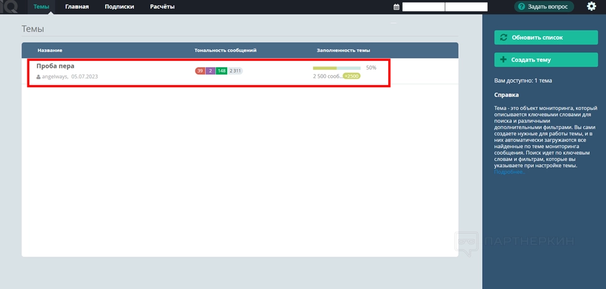Click the red negative count badge 39
606x289 pixels.
click(x=200, y=71)
